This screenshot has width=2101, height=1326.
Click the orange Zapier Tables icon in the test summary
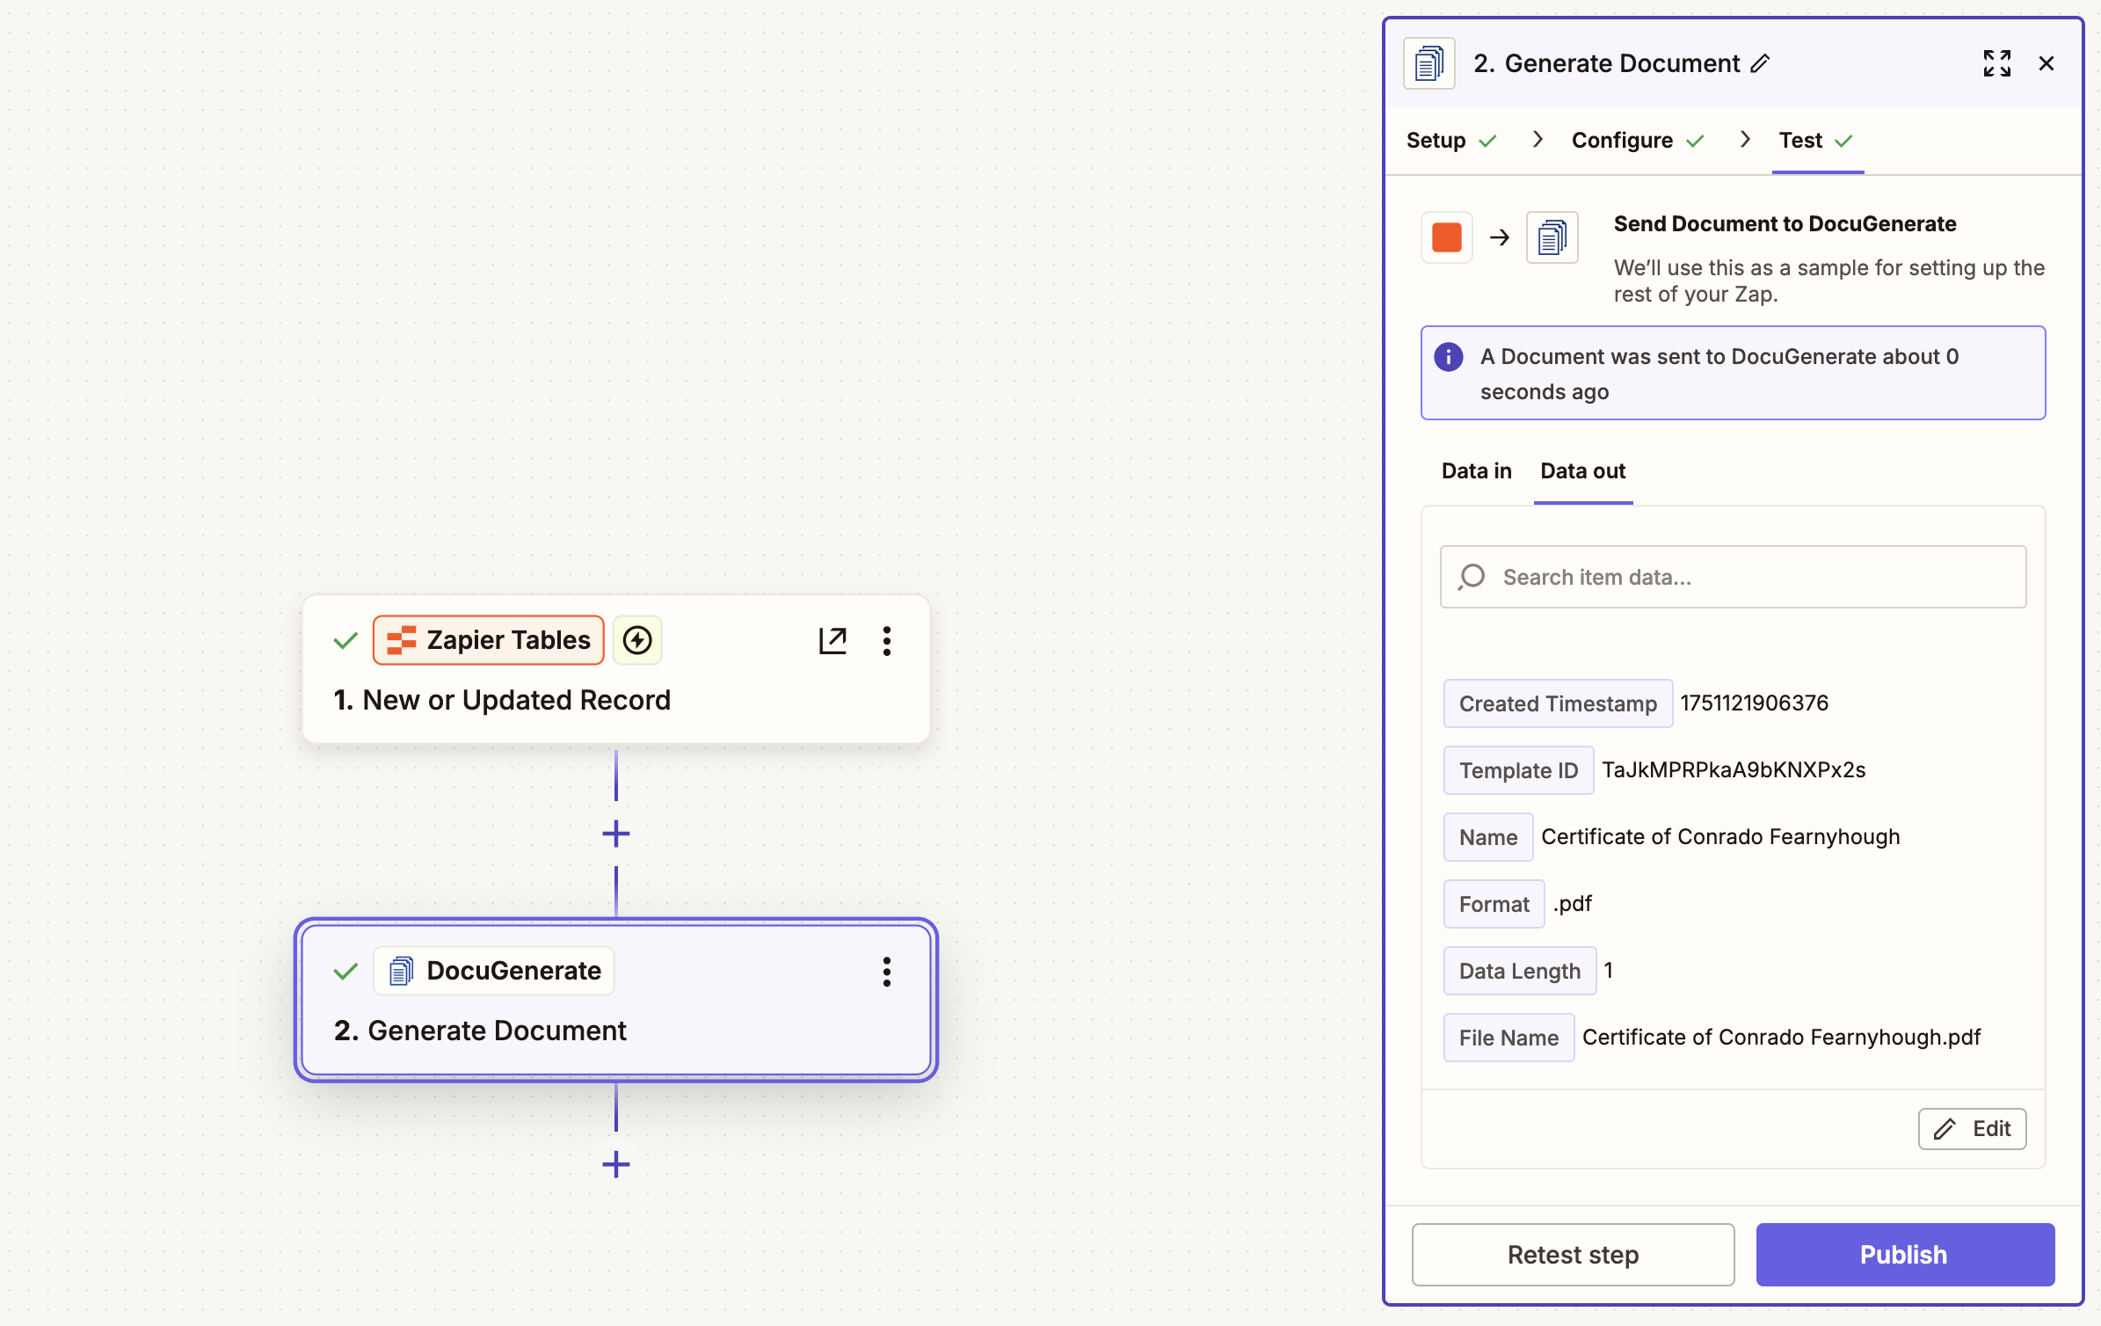[x=1447, y=237]
